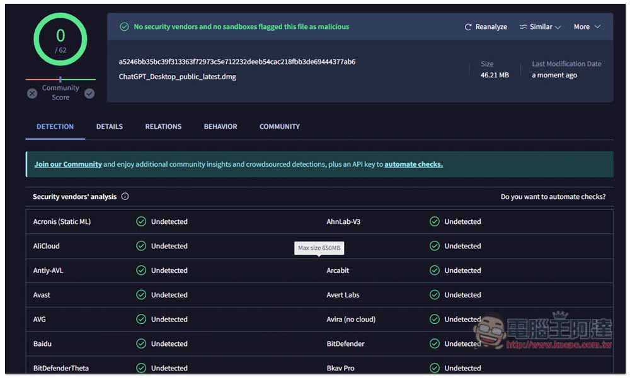Image resolution: width=630 pixels, height=378 pixels.
Task: Click the Undetected label in the AhnLab-V3 row
Action: [462, 221]
